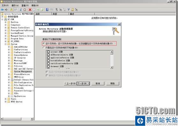
Task: Check the applicationVersion 对象 checkbox
Action: pyautogui.click(x=48, y=58)
